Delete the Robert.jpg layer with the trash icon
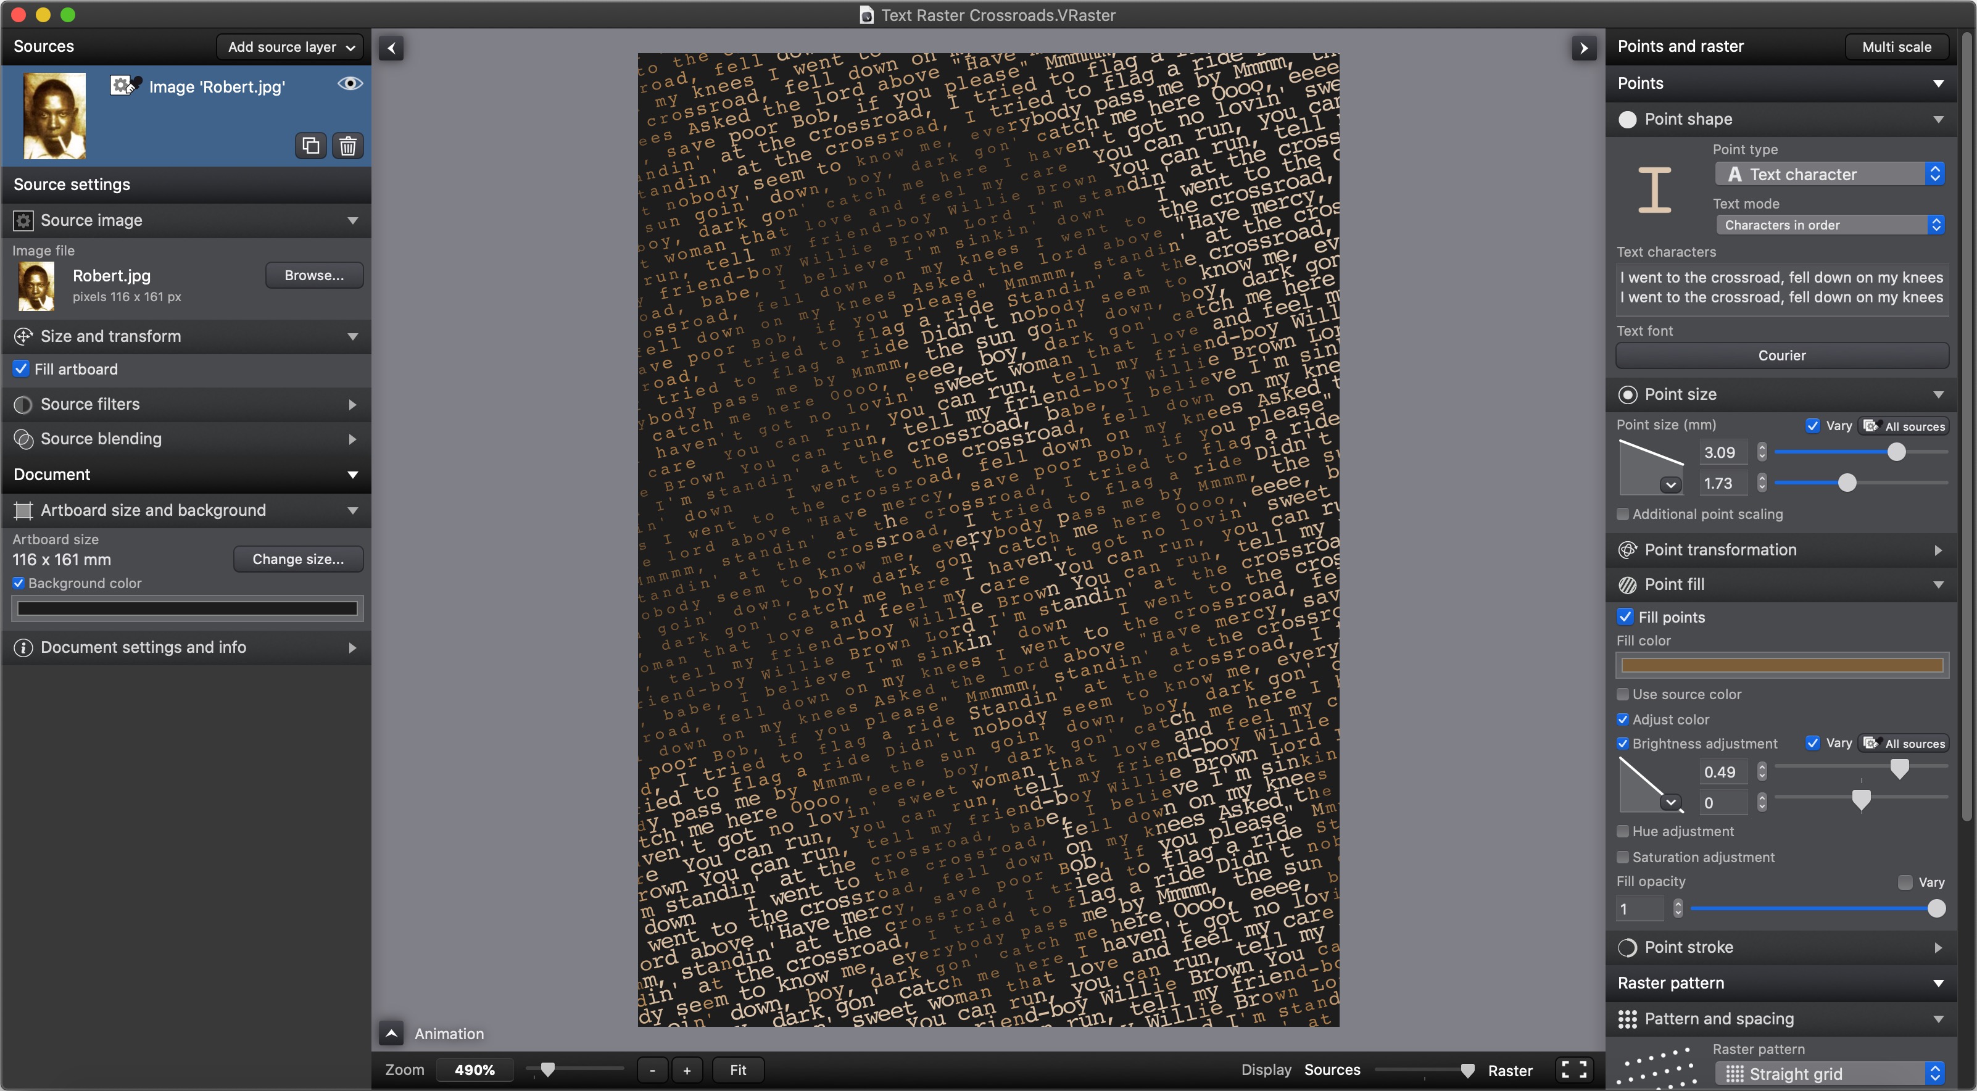Screen dimensions: 1977x1091 pyautogui.click(x=347, y=145)
